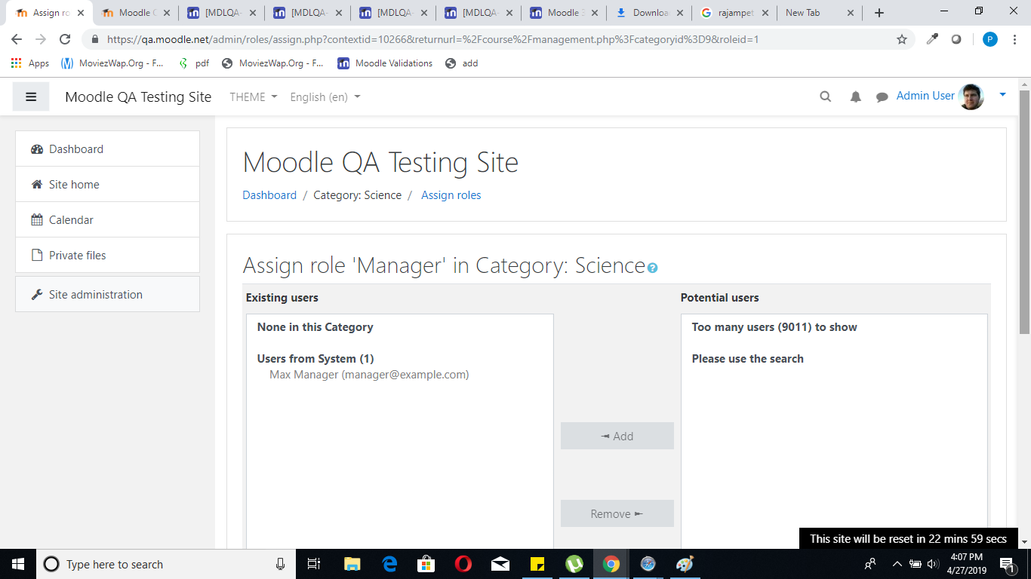The height and width of the screenshot is (579, 1031).
Task: Show hidden system tray icons
Action: (x=897, y=564)
